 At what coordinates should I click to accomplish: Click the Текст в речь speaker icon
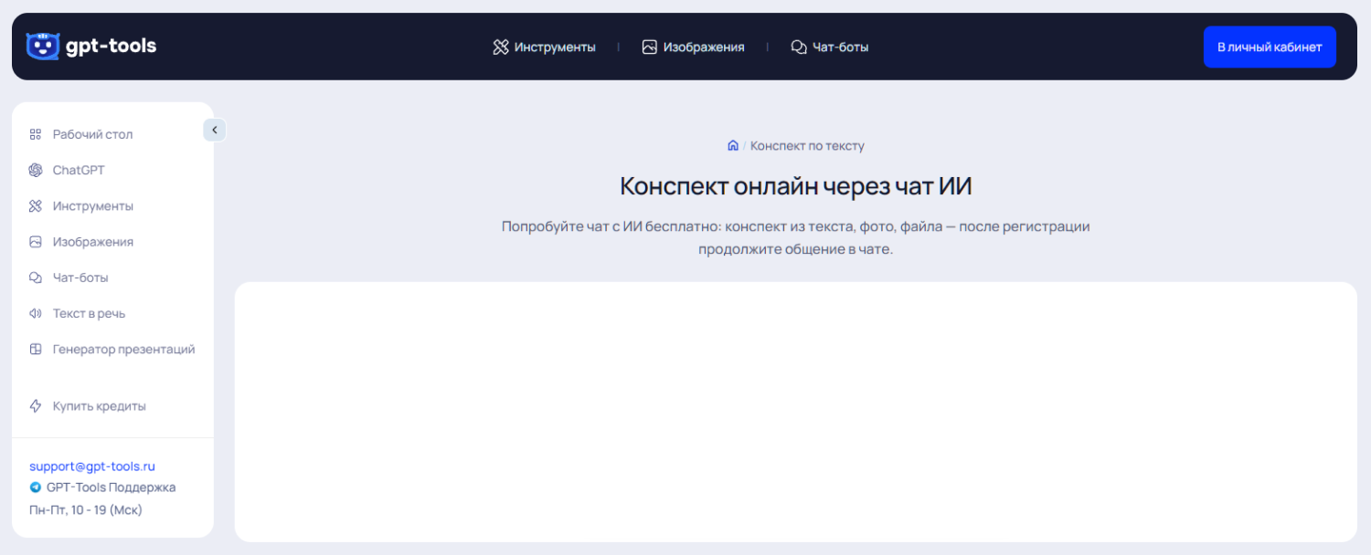[x=35, y=313]
